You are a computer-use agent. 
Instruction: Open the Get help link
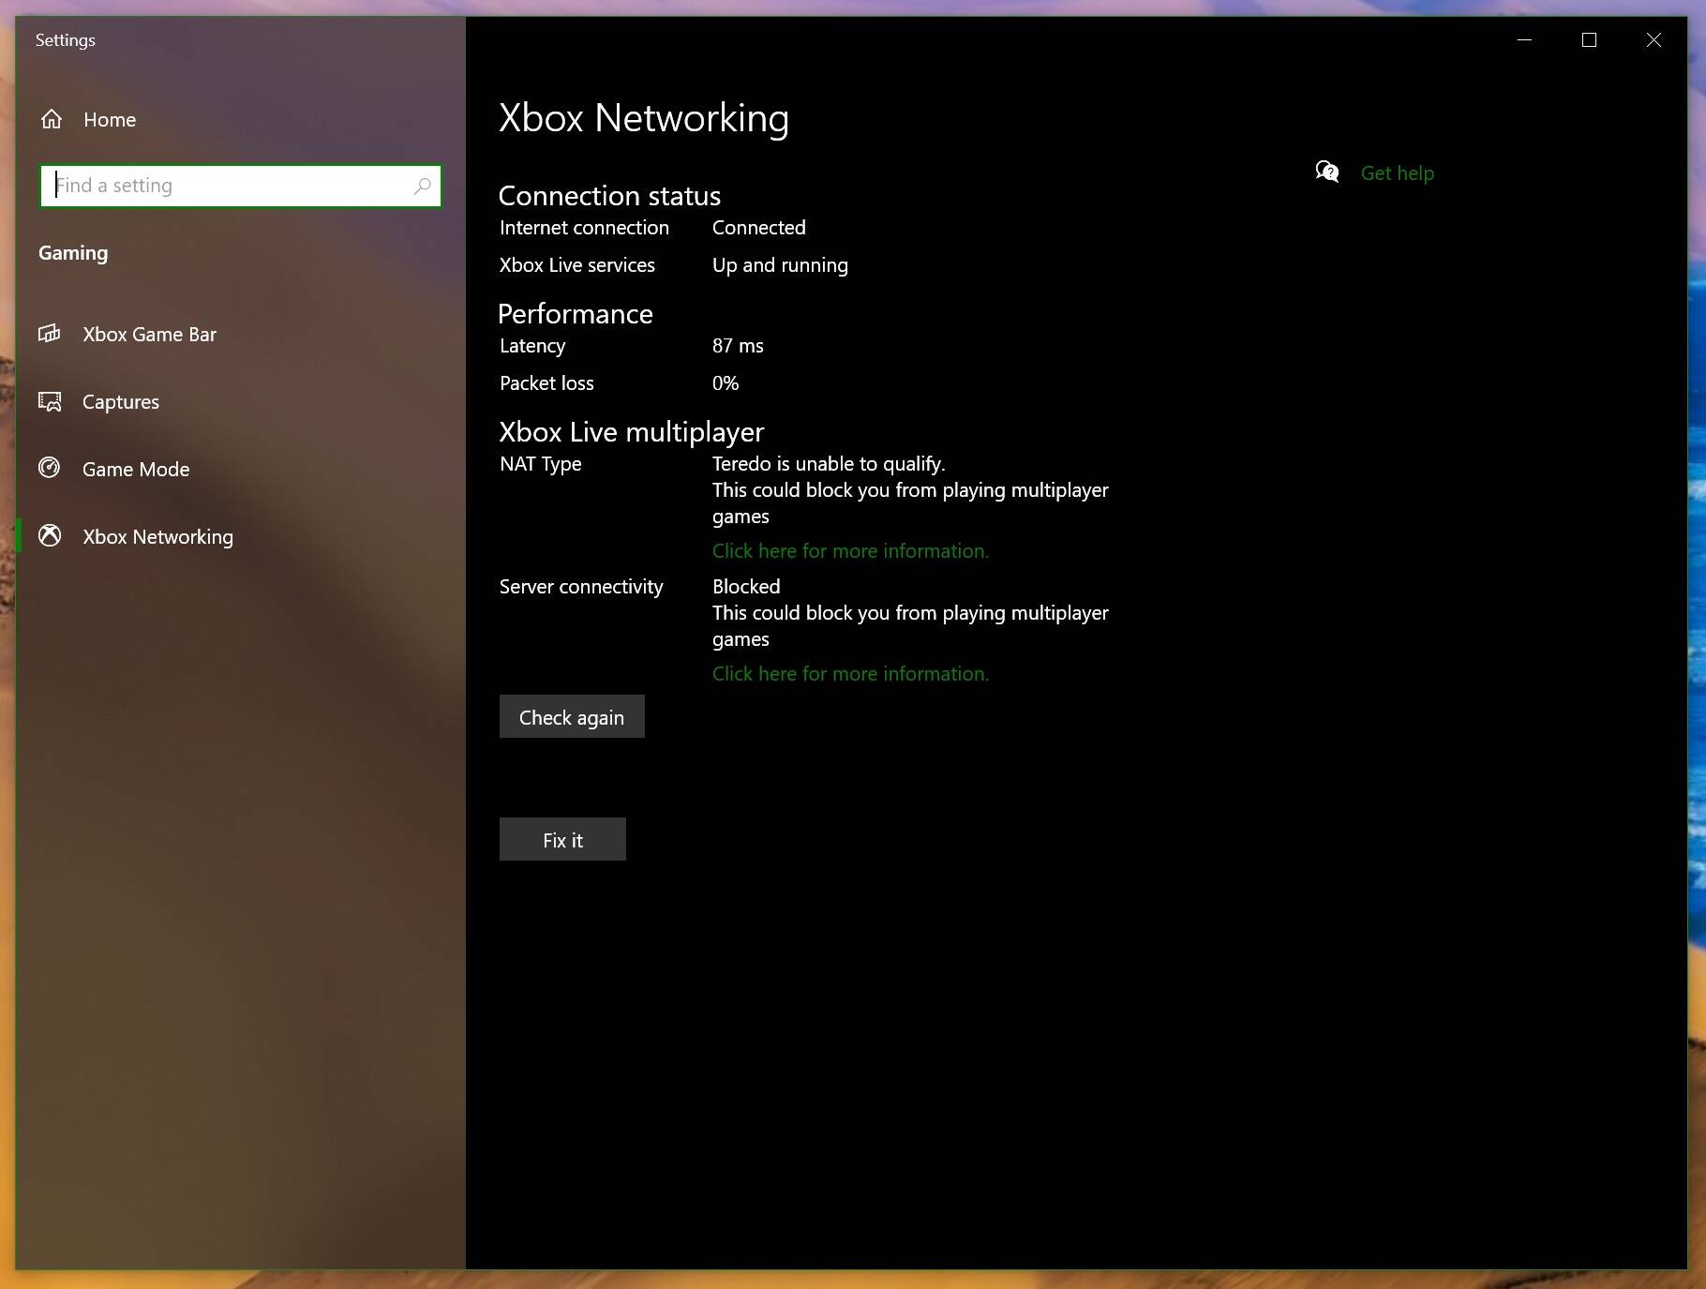pos(1397,173)
